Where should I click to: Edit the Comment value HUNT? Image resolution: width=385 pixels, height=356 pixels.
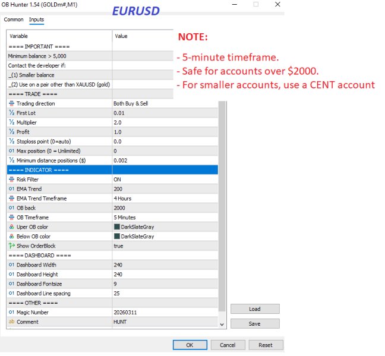[x=165, y=322]
